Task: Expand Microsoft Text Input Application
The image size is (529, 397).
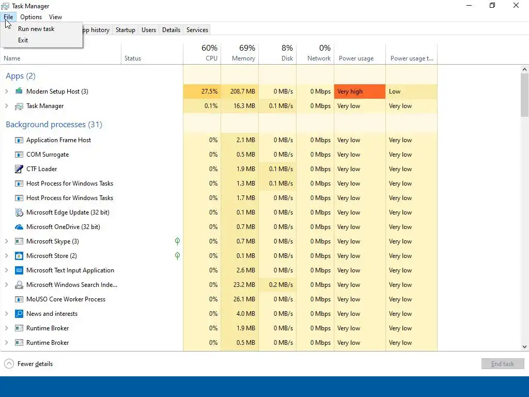Action: (6, 270)
